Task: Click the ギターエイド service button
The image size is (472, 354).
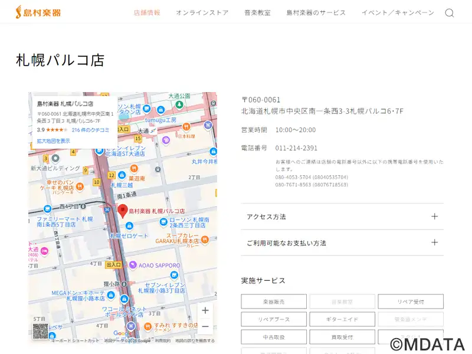Action: (342, 319)
